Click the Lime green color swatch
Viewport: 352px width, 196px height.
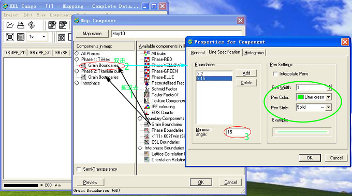coord(301,97)
